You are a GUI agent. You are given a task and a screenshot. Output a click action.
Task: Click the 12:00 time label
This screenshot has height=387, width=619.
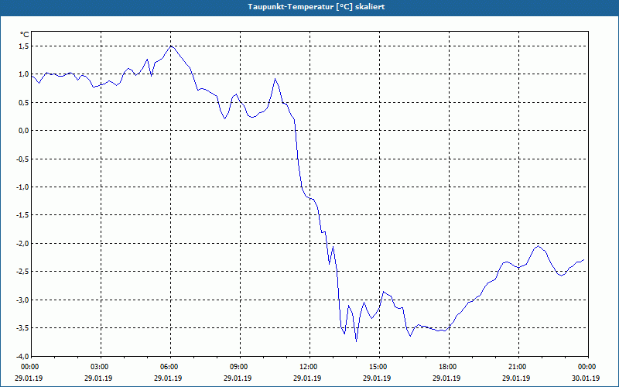tap(308, 367)
